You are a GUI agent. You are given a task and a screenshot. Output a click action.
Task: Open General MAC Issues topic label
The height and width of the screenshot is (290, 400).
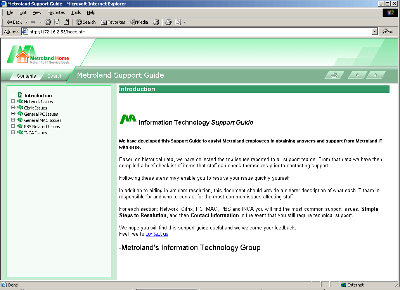(x=43, y=120)
